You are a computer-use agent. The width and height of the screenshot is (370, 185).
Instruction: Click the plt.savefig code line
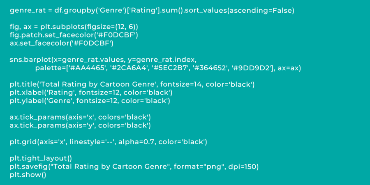(134, 166)
